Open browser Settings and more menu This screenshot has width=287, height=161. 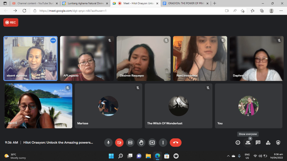pos(281,11)
